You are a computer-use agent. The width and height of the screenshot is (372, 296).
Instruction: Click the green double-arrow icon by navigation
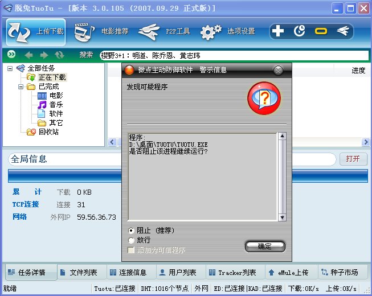(x=11, y=55)
